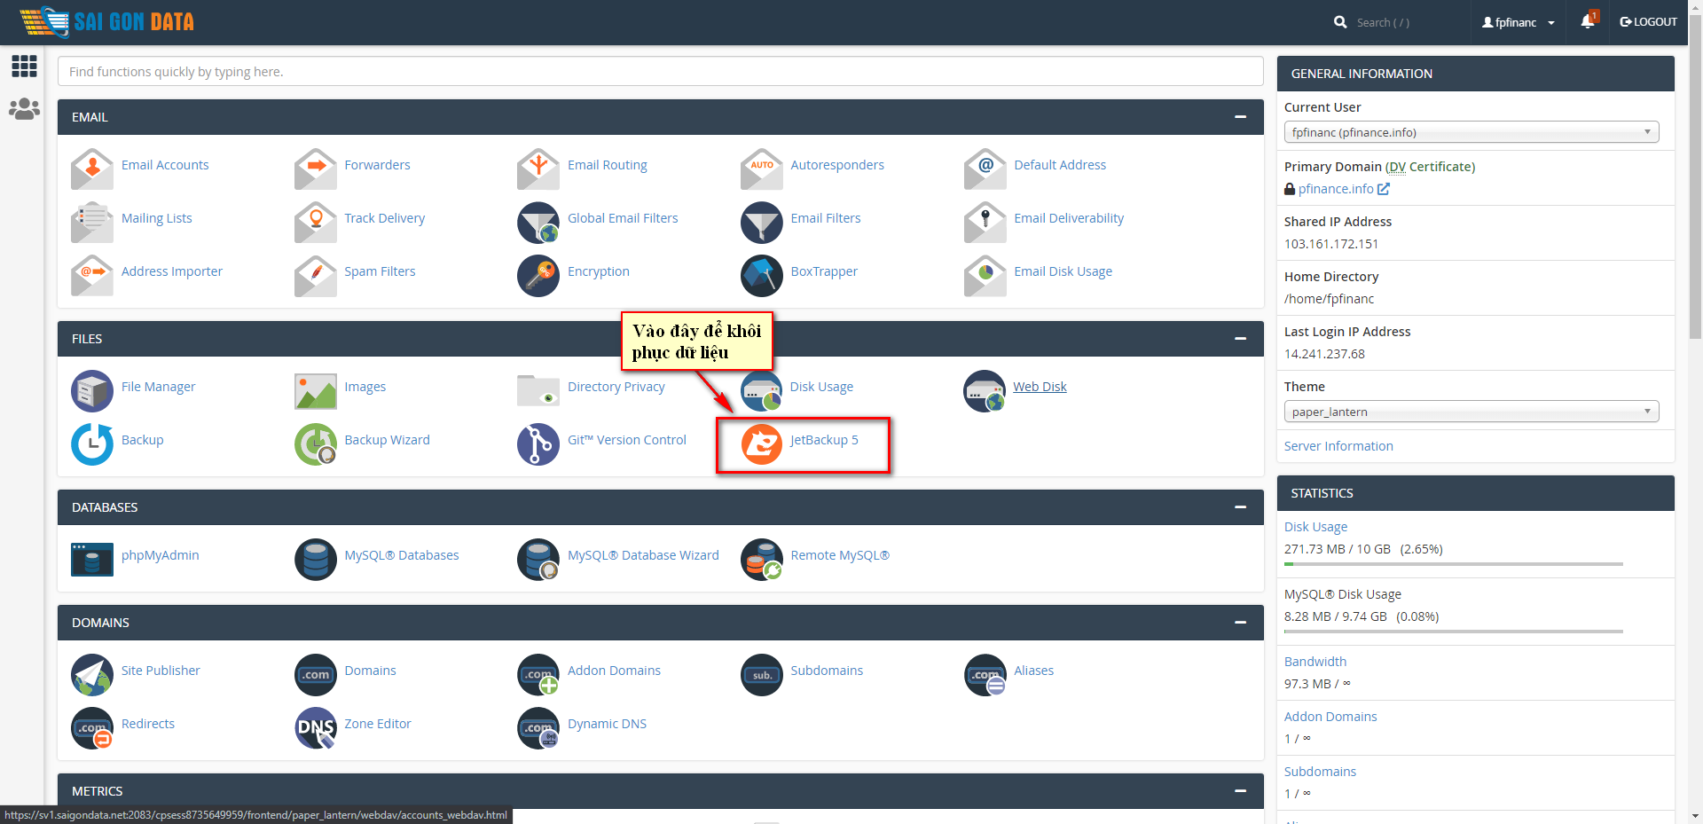The height and width of the screenshot is (824, 1703).
Task: Open the Git Version Control icon
Action: [x=538, y=443]
